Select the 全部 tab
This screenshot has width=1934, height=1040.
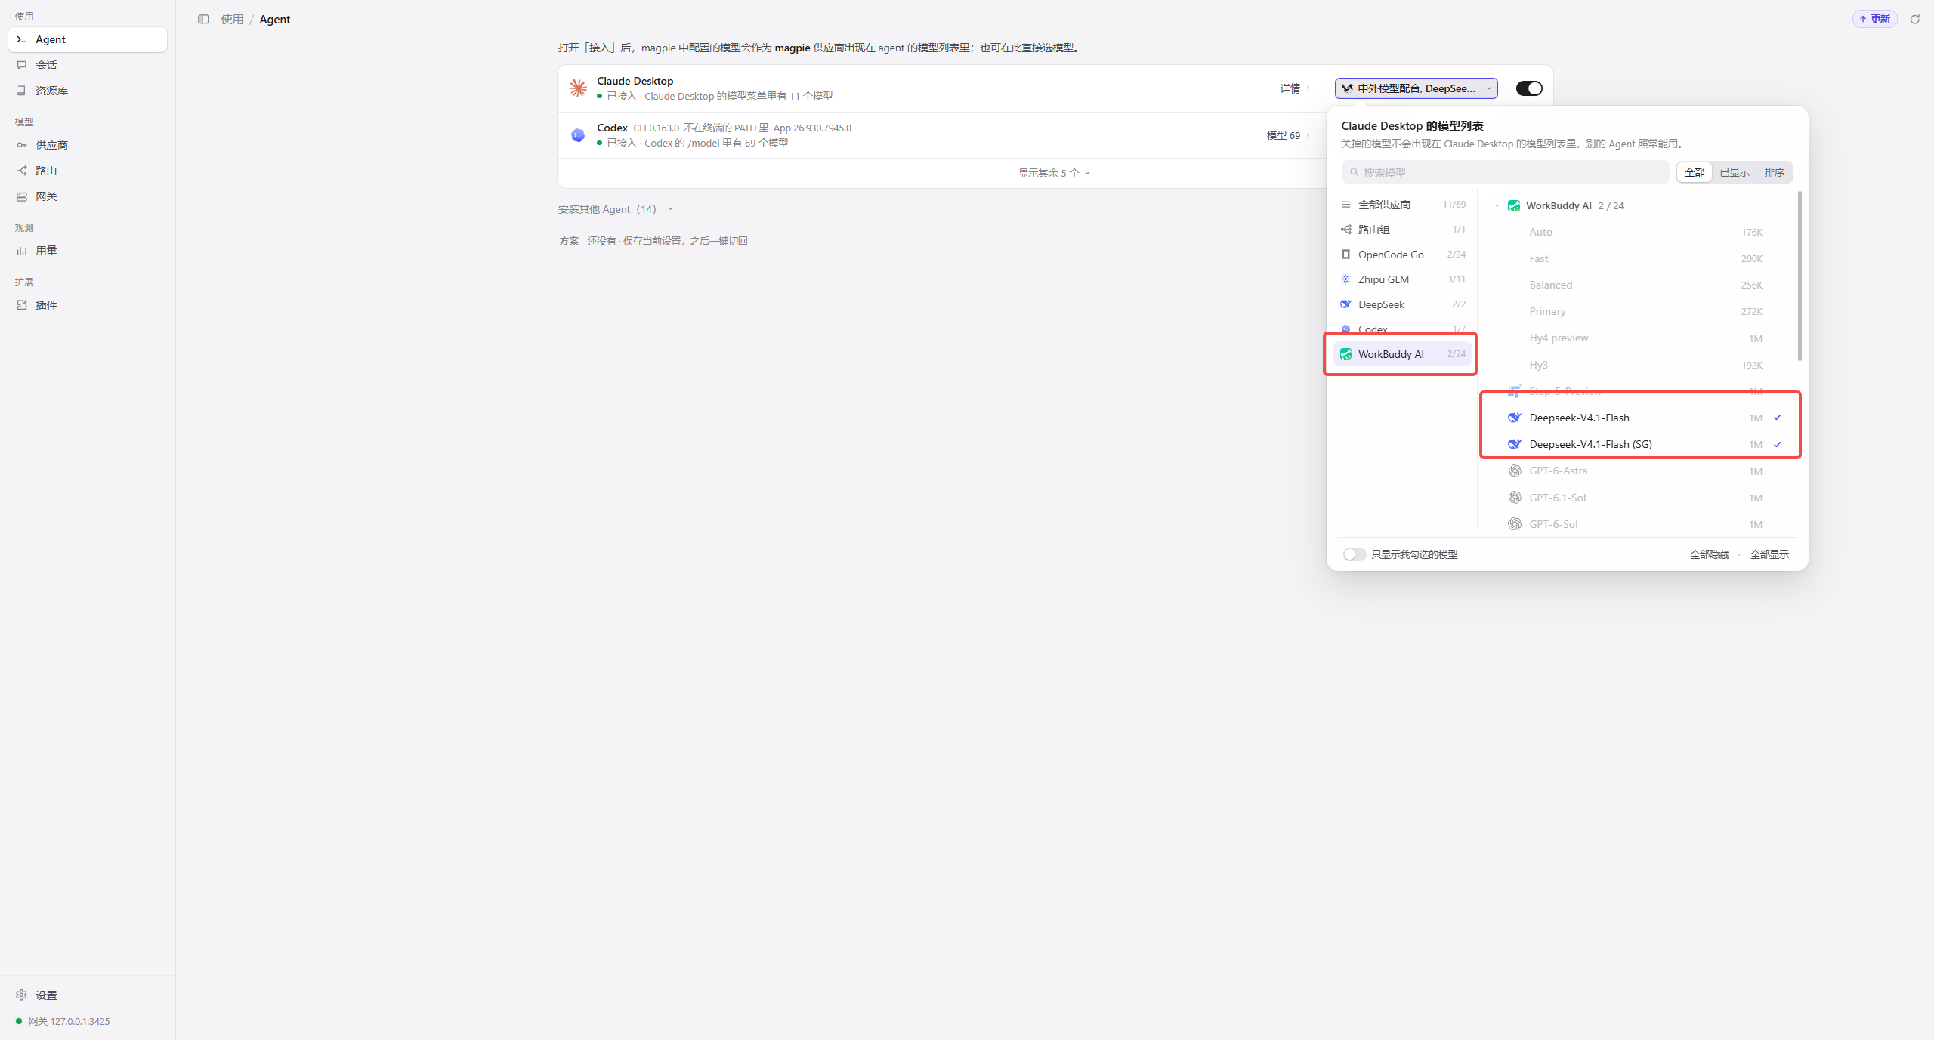[1695, 172]
